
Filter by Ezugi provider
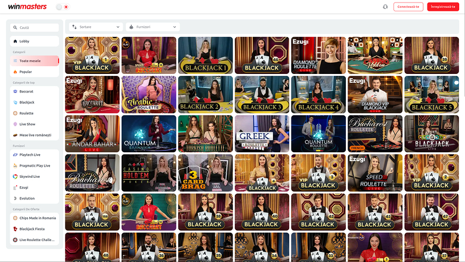[35, 187]
